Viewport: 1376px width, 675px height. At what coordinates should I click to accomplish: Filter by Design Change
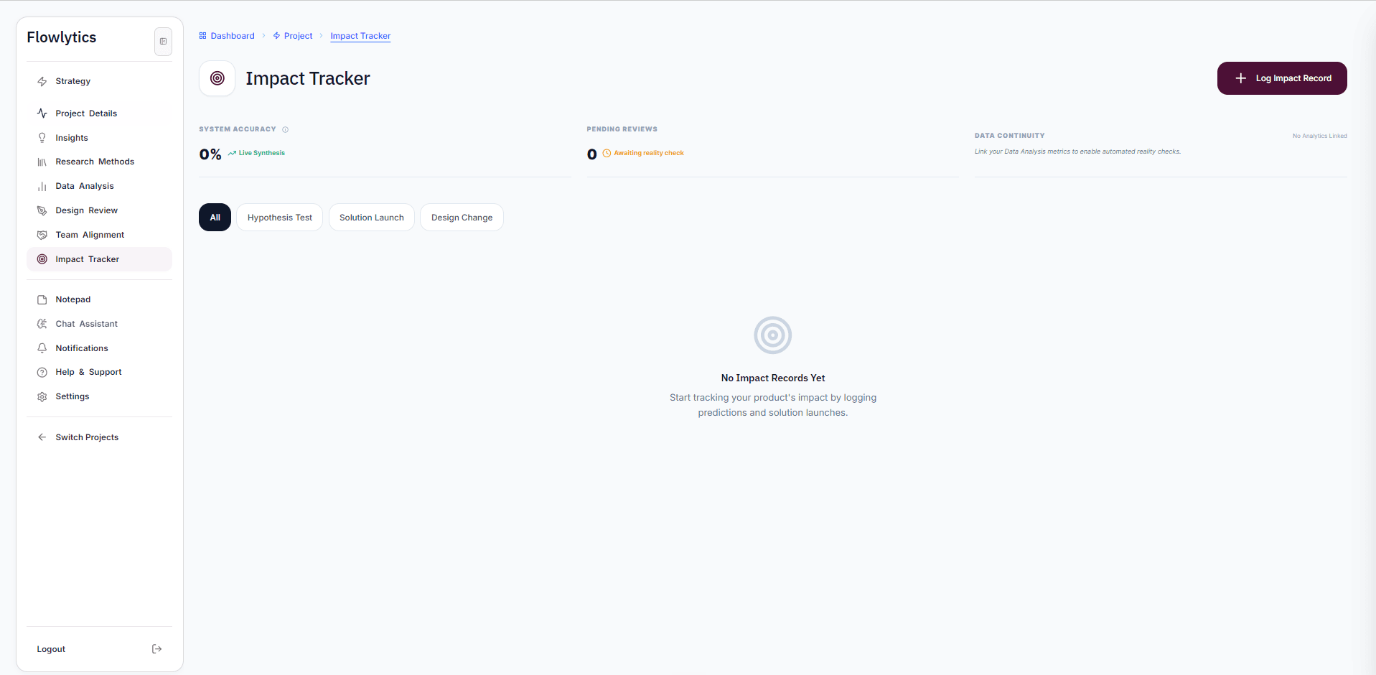click(x=462, y=218)
